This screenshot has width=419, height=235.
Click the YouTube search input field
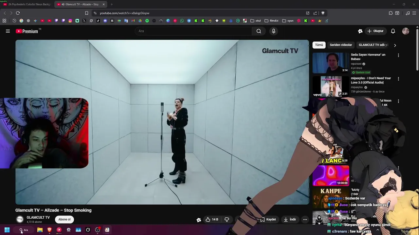(x=194, y=31)
